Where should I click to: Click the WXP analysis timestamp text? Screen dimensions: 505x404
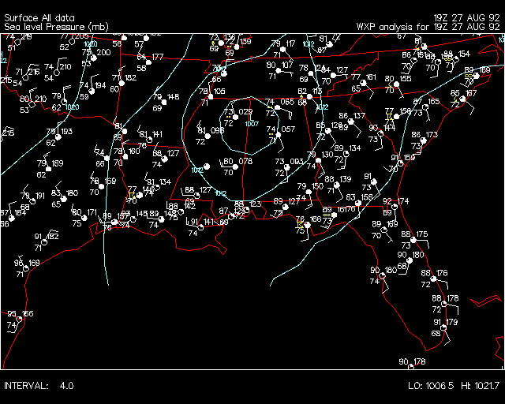pos(427,27)
